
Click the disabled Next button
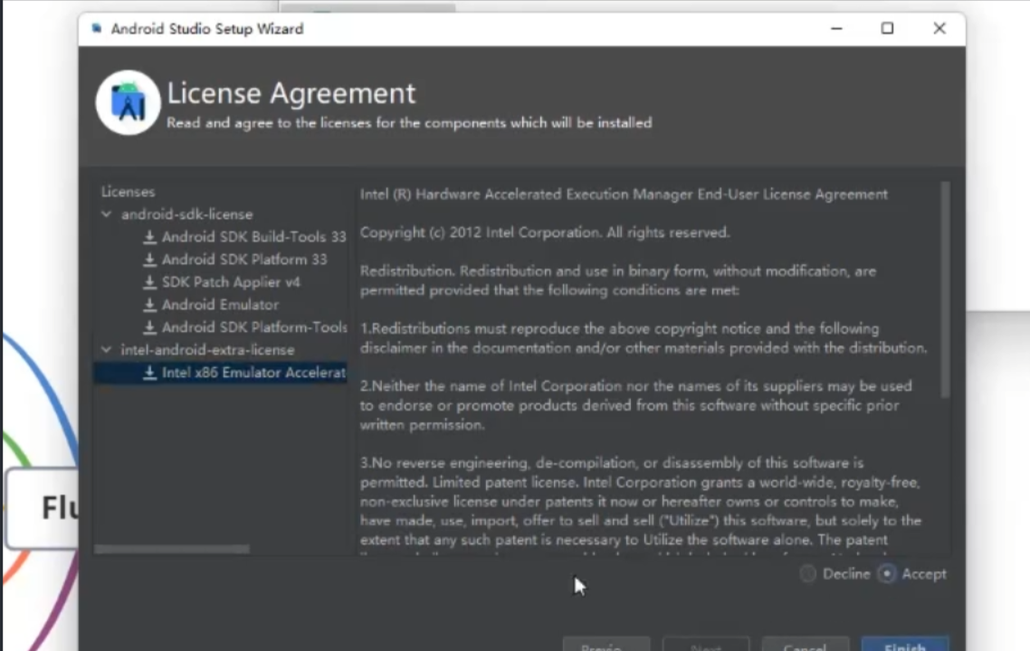(x=705, y=644)
